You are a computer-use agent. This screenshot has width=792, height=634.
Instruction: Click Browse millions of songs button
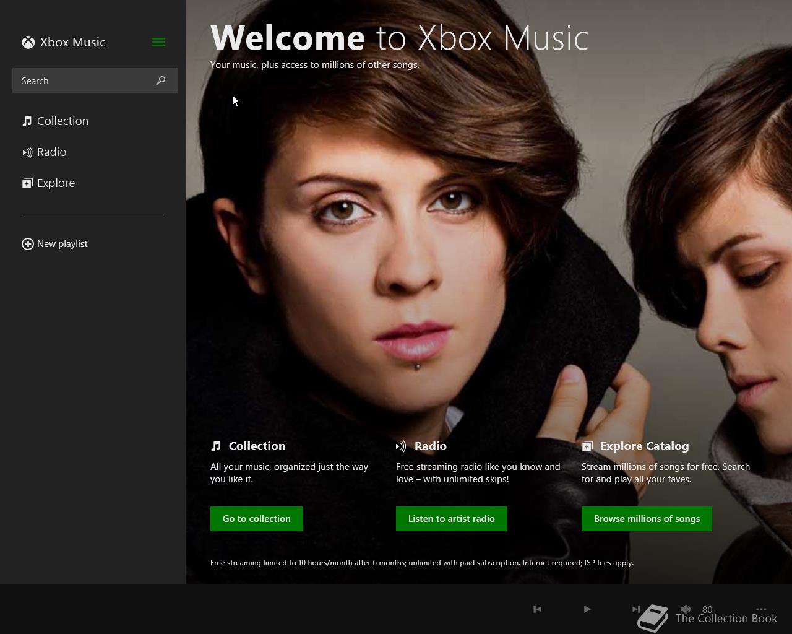(x=647, y=519)
